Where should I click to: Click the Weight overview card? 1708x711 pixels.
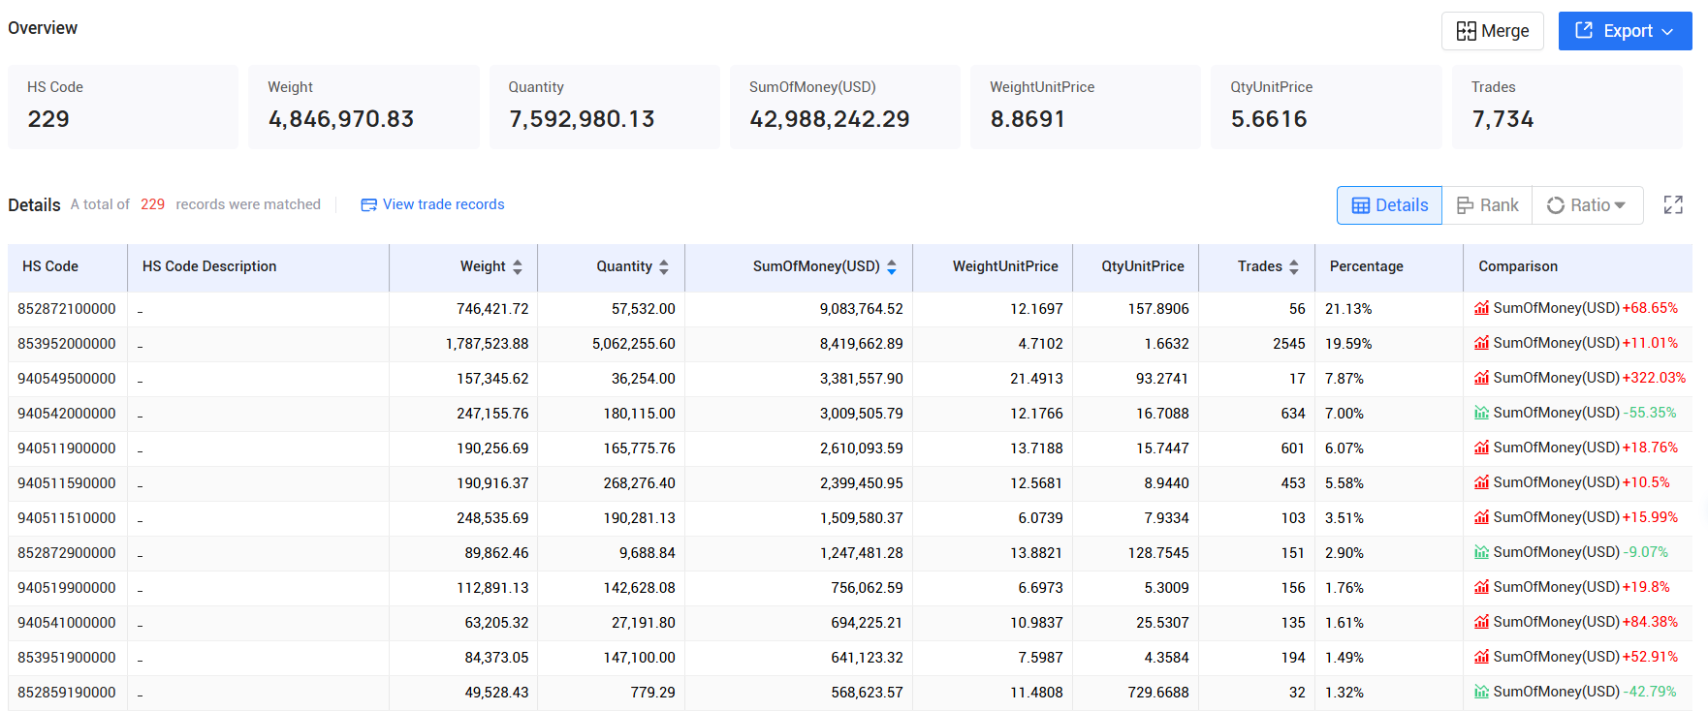pyautogui.click(x=364, y=107)
